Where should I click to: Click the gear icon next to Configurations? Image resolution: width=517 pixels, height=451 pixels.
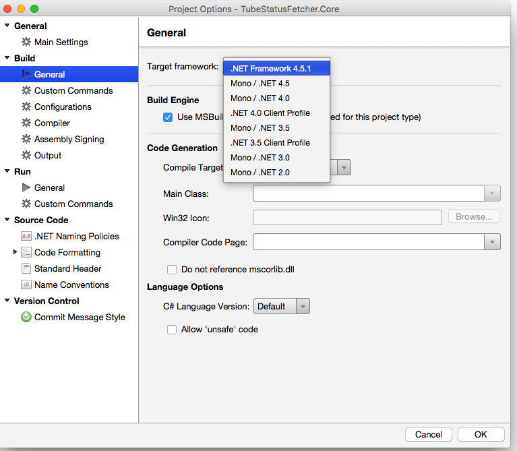pyautogui.click(x=26, y=107)
